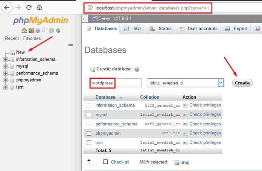Screen dimensions: 262x171
Task: Expand phpmyadmin node in tree
Action: pyautogui.click(x=5, y=80)
